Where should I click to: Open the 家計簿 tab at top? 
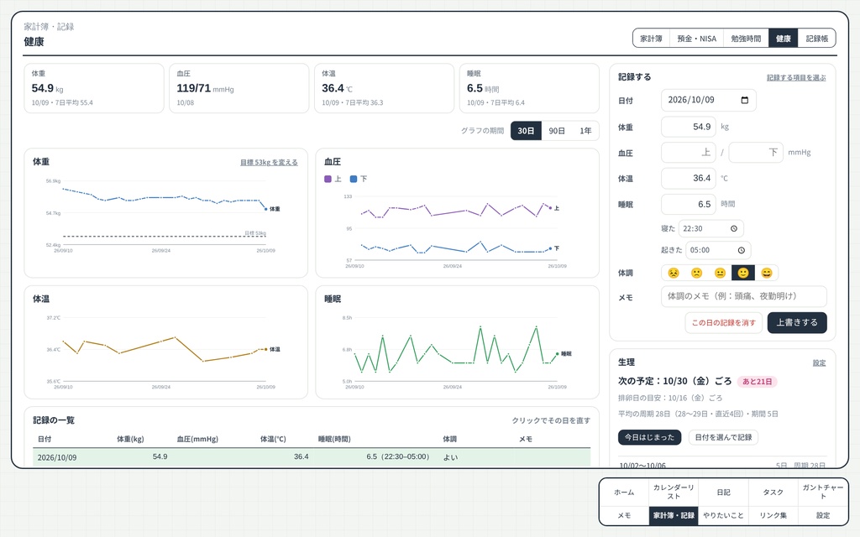click(x=651, y=39)
